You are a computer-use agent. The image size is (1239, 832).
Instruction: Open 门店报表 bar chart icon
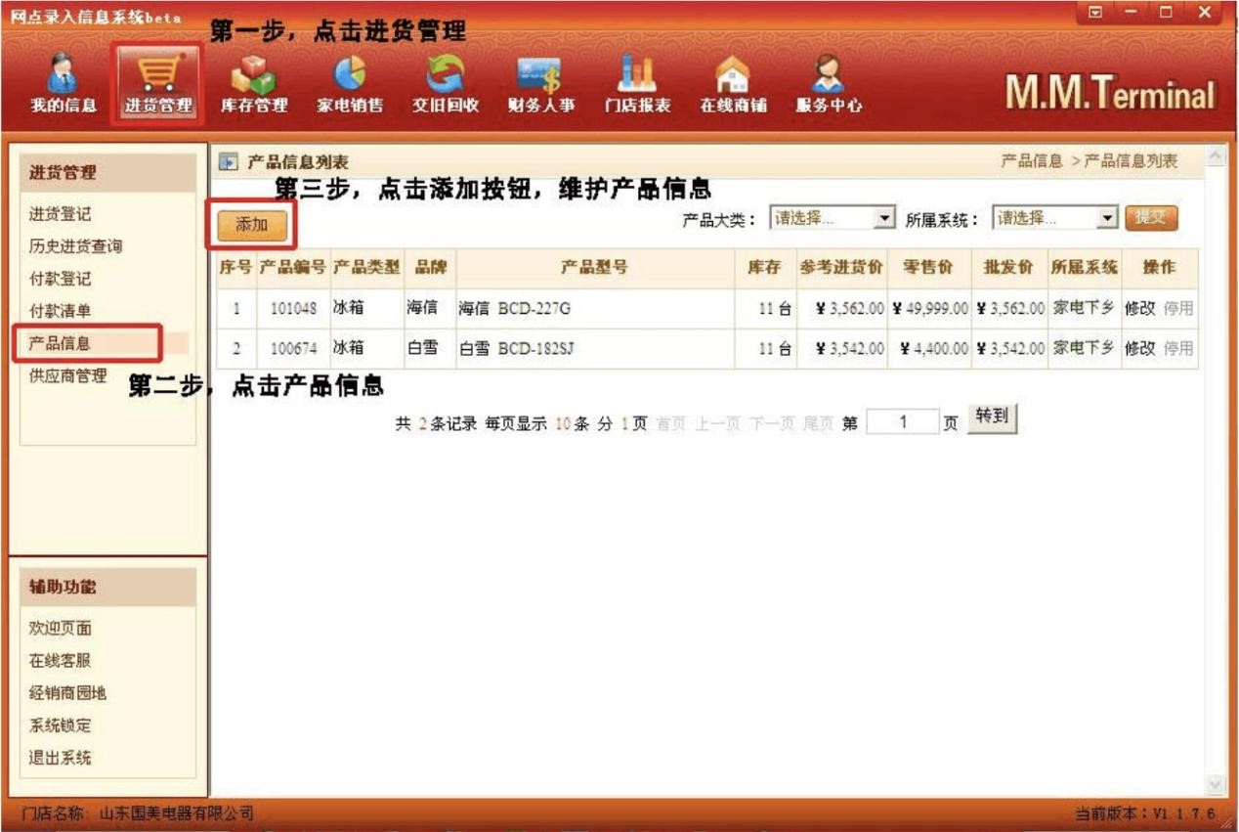(x=637, y=85)
